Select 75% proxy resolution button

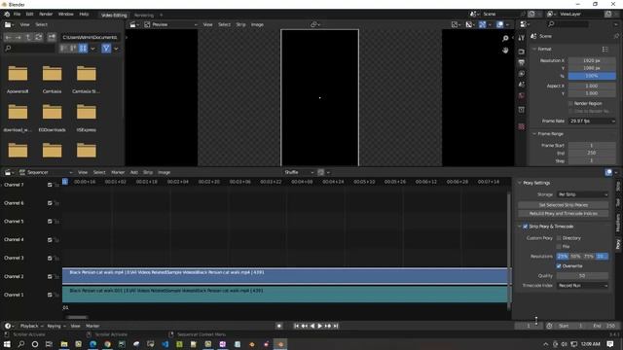589,257
